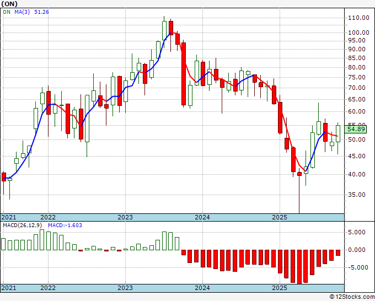This screenshot has height=301, width=375.
Task: Click 2022 on the price chart time axis
Action: [48, 217]
